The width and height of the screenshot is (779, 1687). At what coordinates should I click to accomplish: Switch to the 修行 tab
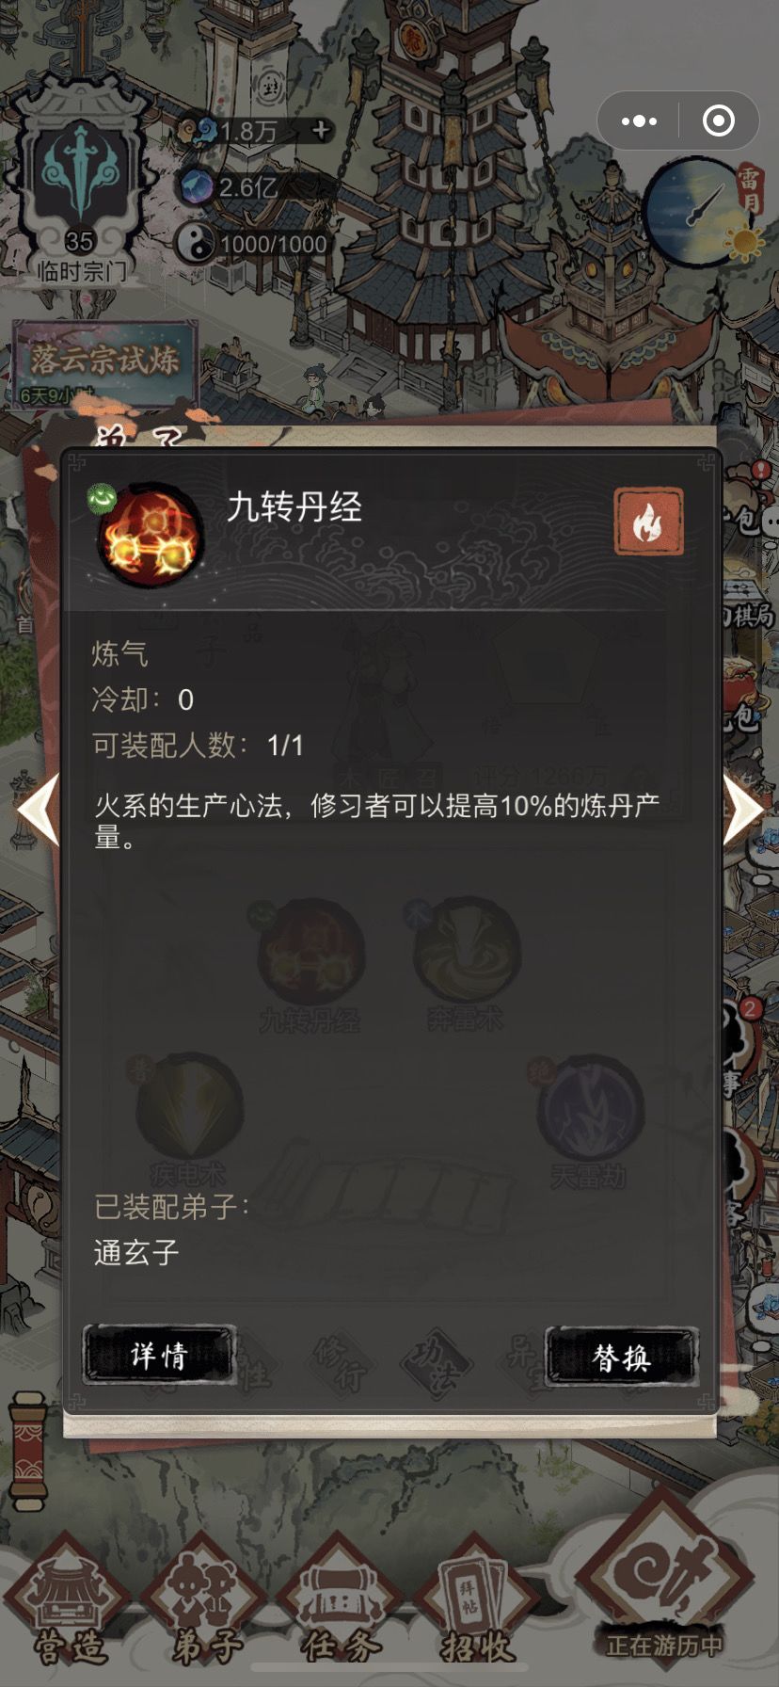click(341, 1365)
